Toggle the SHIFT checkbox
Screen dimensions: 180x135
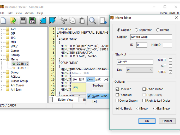click(x=170, y=60)
